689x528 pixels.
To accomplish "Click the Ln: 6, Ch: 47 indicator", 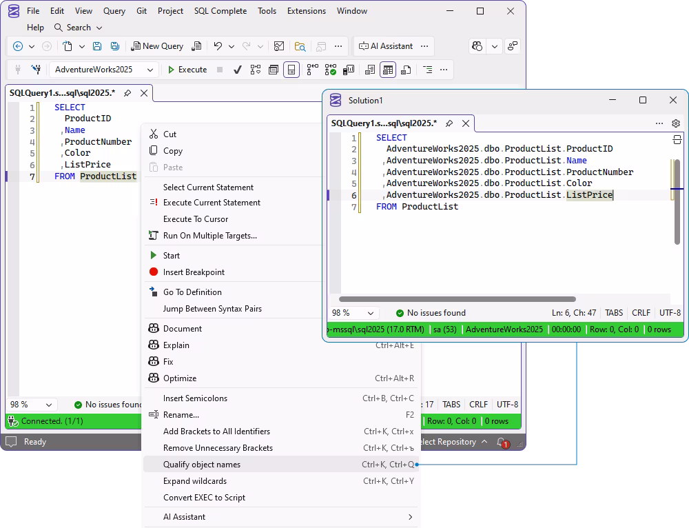I will [574, 313].
